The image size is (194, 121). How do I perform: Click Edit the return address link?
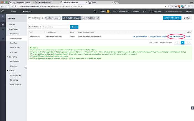140,37
